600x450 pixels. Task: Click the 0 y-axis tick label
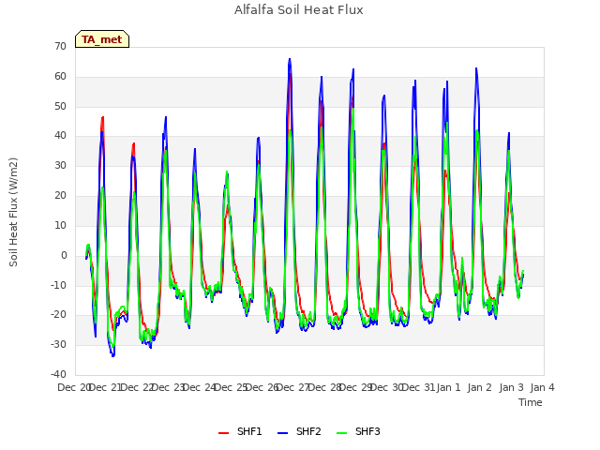(64, 255)
